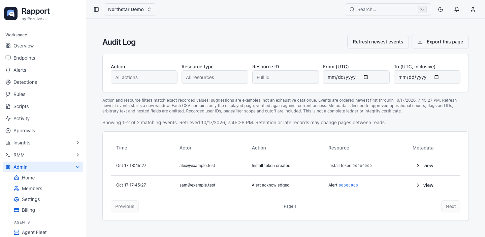
Task: Open the Northstar Demo workspace switcher
Action: tap(130, 9)
